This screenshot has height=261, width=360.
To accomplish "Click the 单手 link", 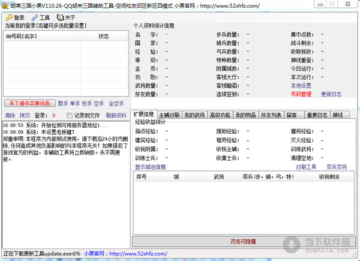I will [x=75, y=104].
